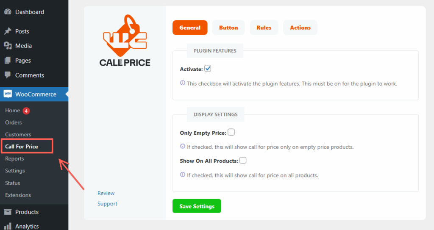Click the Save Settings button
Screen dimensions: 434x230
pyautogui.click(x=197, y=206)
